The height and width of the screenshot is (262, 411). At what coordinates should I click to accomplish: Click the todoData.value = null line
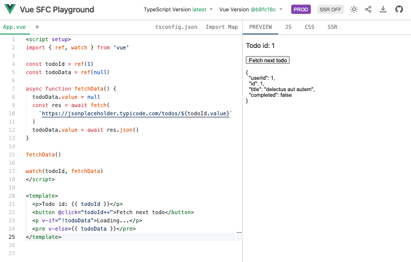pos(66,97)
